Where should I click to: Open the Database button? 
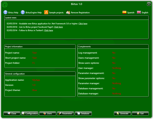click(x=83, y=113)
